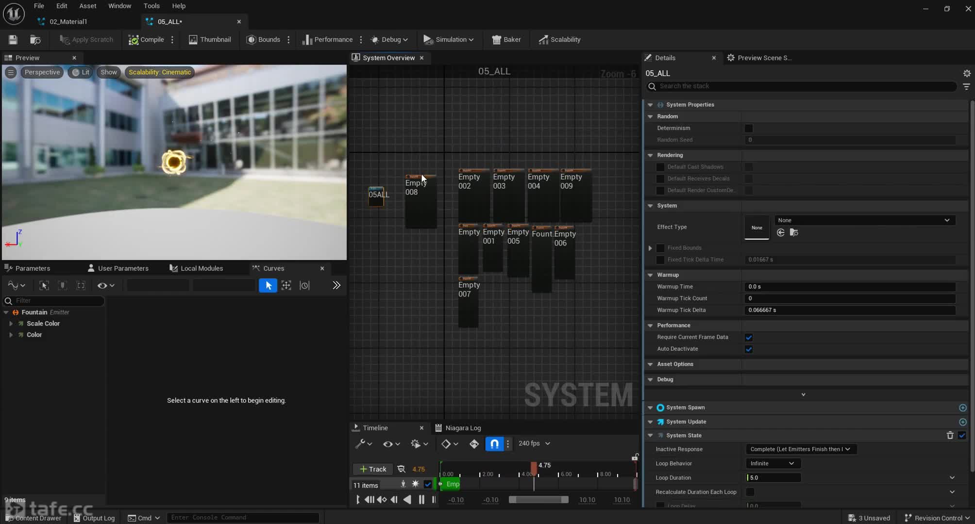This screenshot has width=975, height=524.
Task: Click the timeline range scrollbar
Action: [x=538, y=500]
